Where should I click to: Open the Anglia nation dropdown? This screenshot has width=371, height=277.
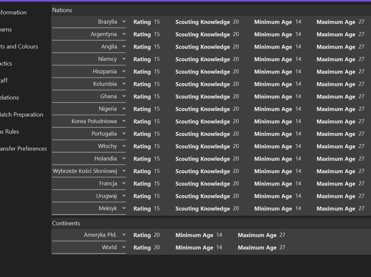[89, 47]
